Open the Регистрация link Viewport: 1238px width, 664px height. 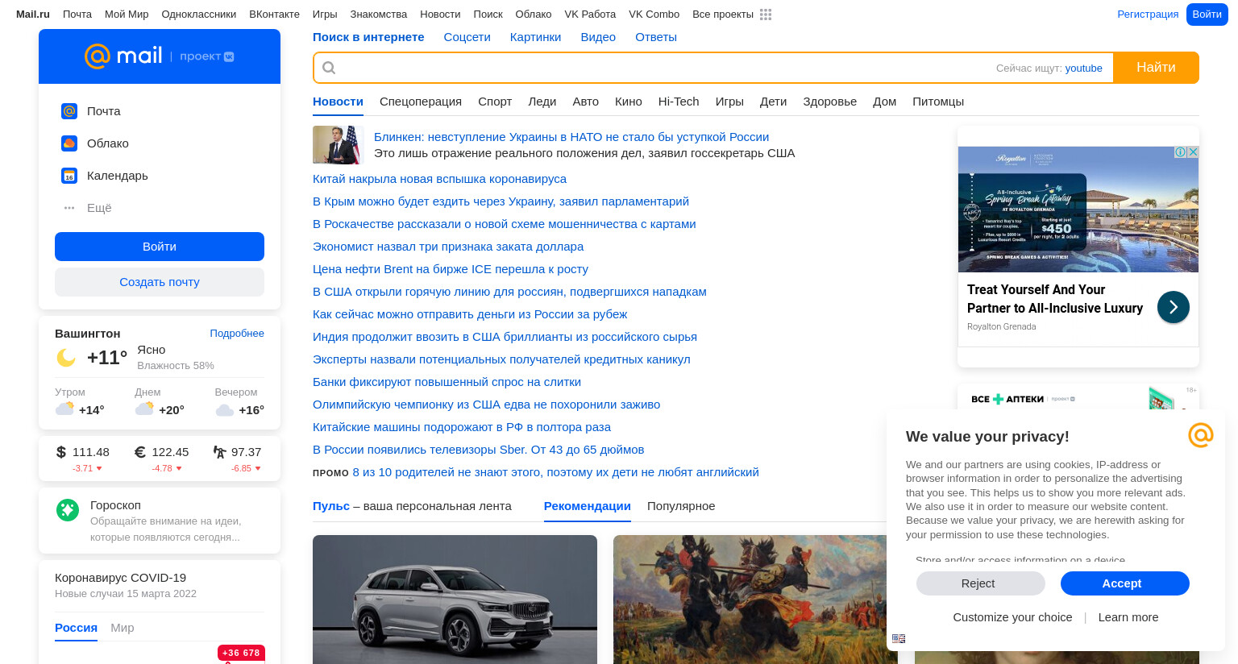1148,15
